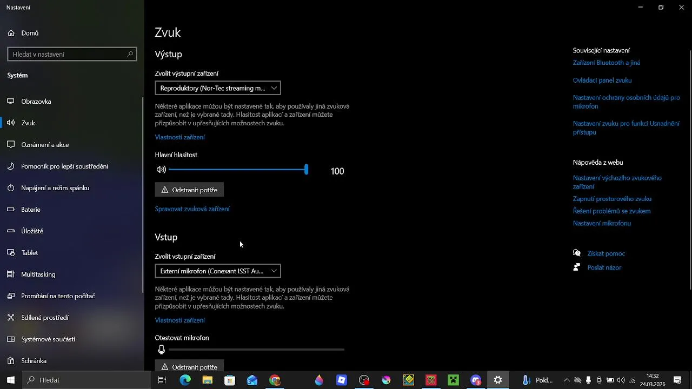Click the microphone test level bar
The height and width of the screenshot is (389, 692).
(x=256, y=350)
